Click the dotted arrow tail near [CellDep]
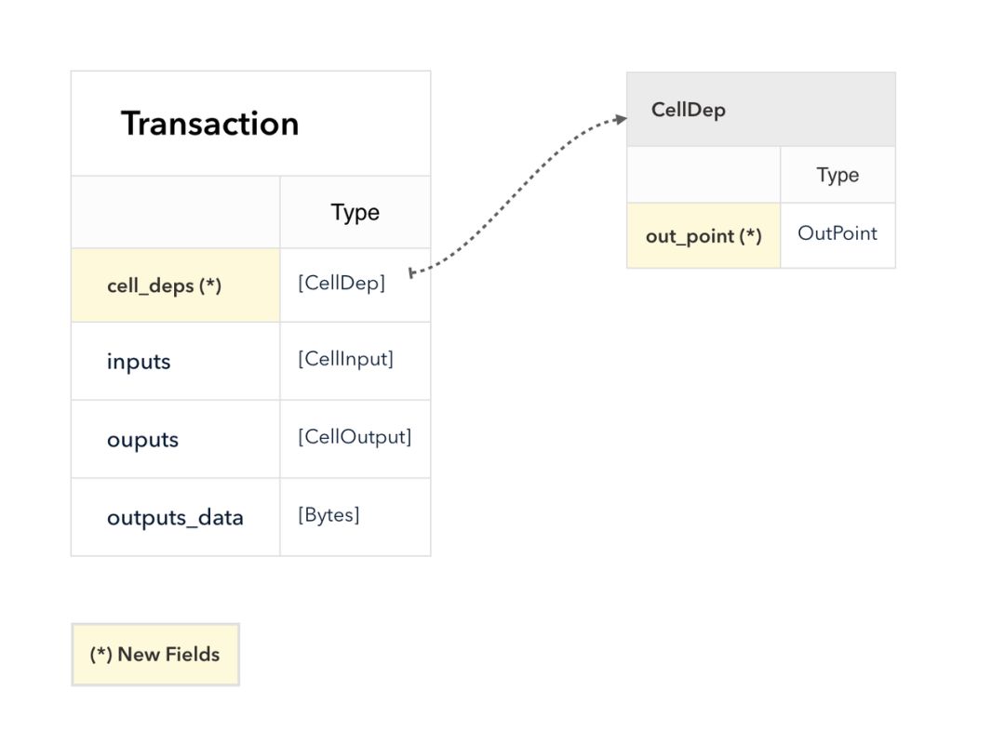The width and height of the screenshot is (1005, 756). pos(412,273)
